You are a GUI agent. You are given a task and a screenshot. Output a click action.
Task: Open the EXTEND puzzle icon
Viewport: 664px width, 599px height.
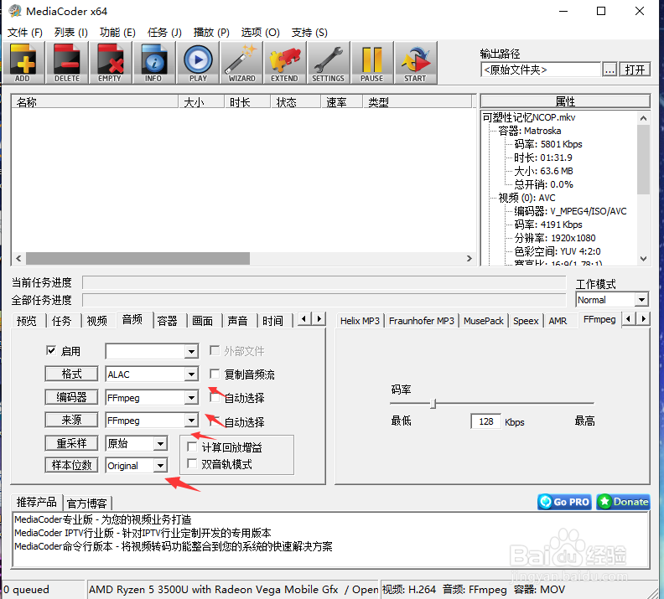(x=285, y=63)
